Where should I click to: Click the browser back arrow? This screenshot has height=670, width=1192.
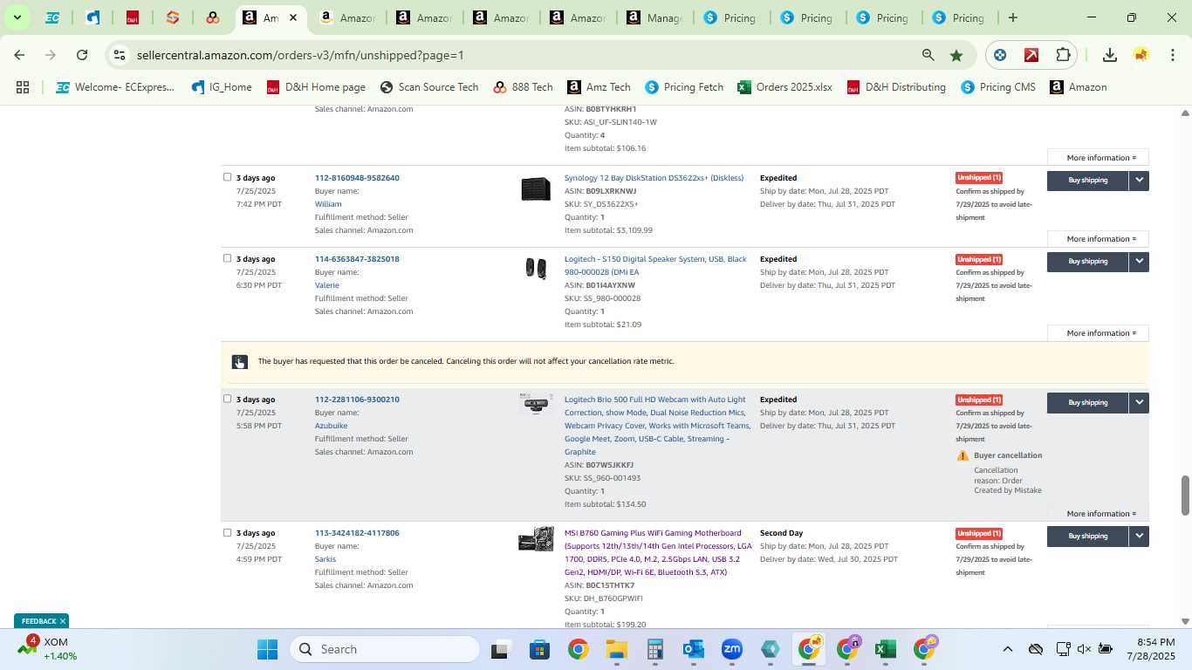(x=19, y=55)
